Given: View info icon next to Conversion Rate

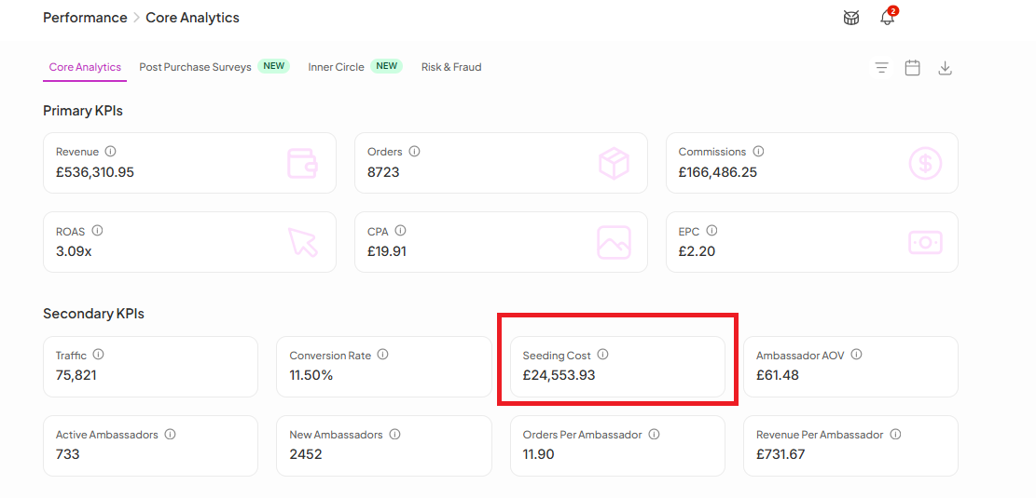Looking at the screenshot, I should pyautogui.click(x=383, y=355).
